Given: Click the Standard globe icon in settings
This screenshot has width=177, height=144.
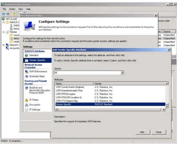Looking at the screenshot, I should 27,55.
